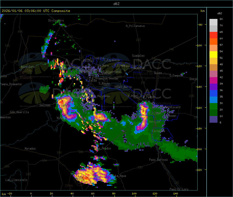Click the 100 km x-axis tick label
The width and height of the screenshot is (233, 197).
click(x=134, y=193)
